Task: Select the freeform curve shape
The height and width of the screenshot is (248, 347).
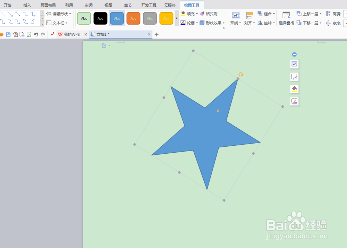Action: click(33, 22)
